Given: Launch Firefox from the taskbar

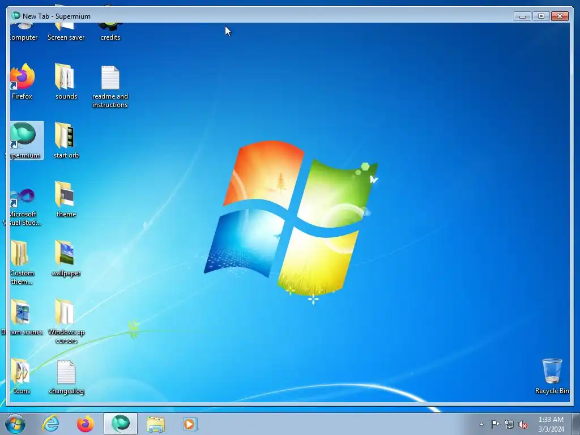Looking at the screenshot, I should pos(85,424).
